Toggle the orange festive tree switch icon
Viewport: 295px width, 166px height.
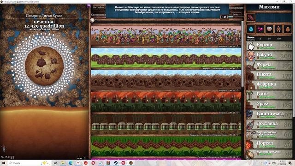click(288, 29)
